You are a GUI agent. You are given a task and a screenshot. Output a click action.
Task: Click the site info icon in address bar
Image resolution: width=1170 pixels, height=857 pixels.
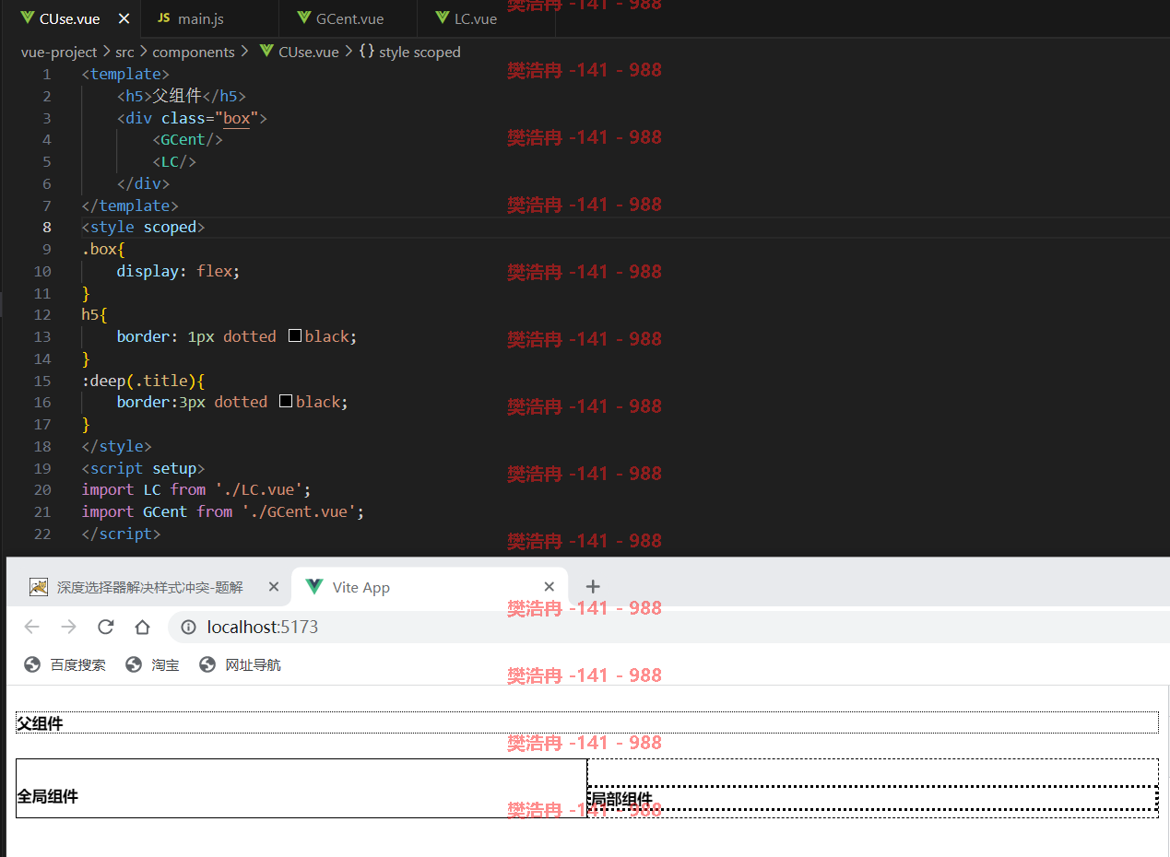188,628
